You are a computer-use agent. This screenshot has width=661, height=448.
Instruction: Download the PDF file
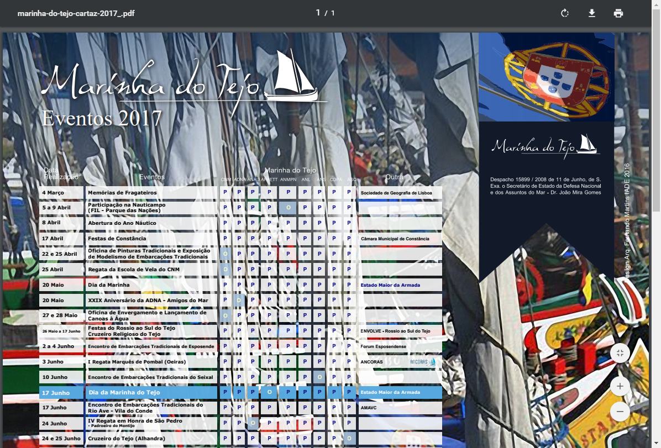(x=592, y=13)
